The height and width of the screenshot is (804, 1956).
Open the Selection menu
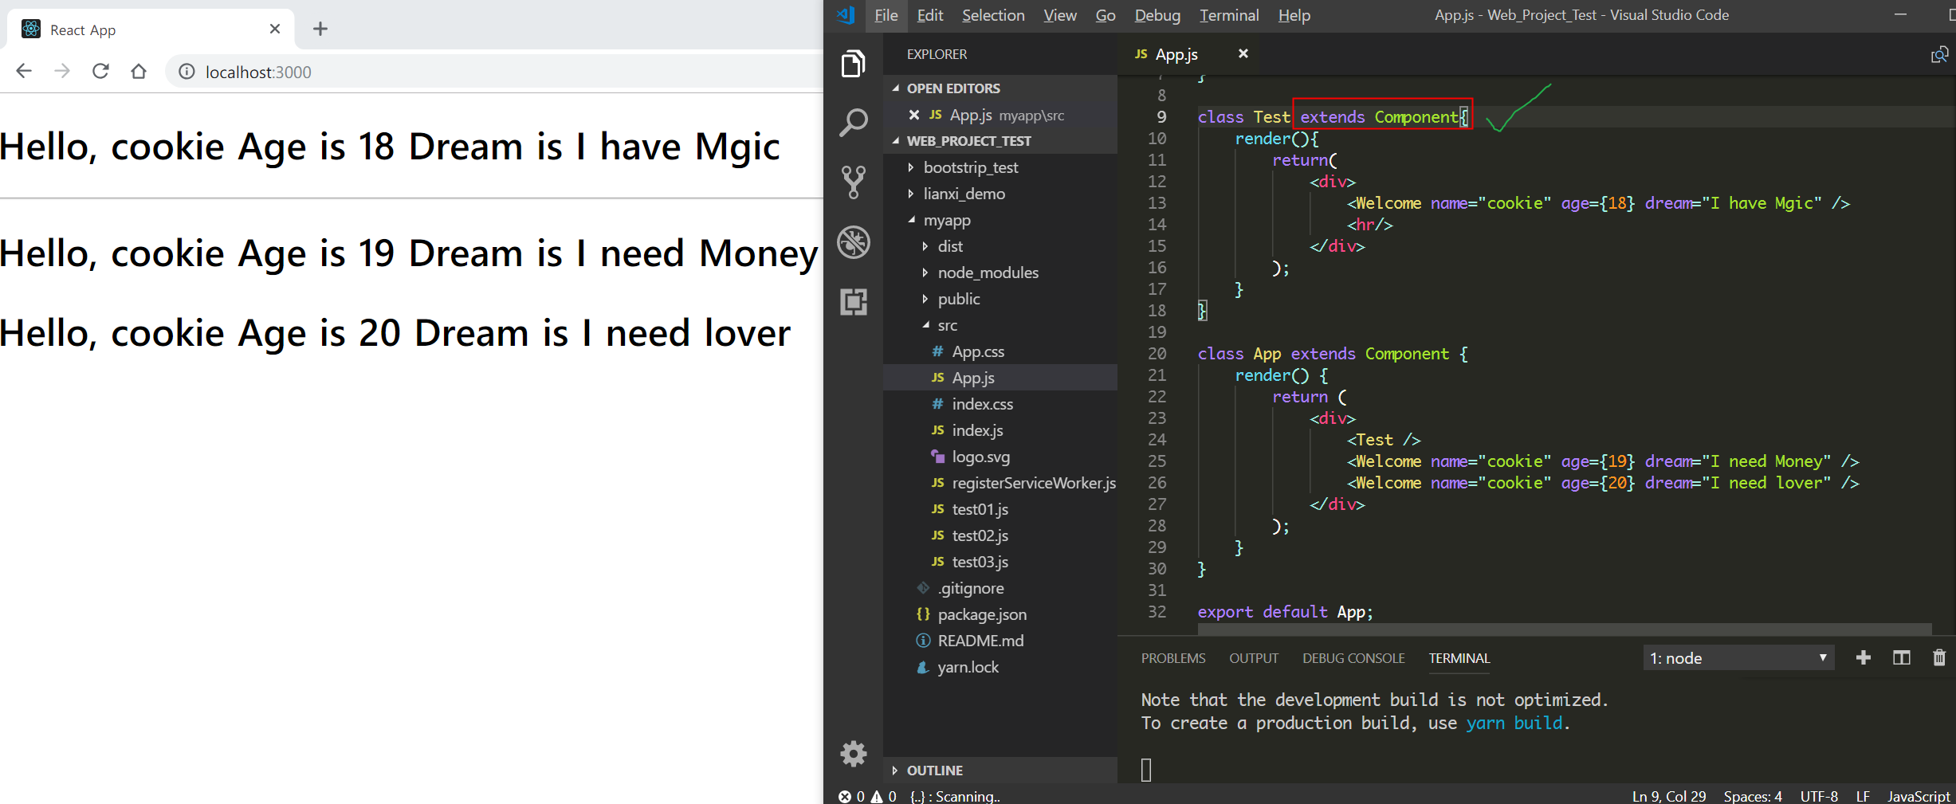(x=993, y=15)
